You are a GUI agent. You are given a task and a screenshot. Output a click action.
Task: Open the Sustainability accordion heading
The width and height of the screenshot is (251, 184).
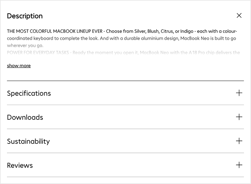[x=28, y=142]
